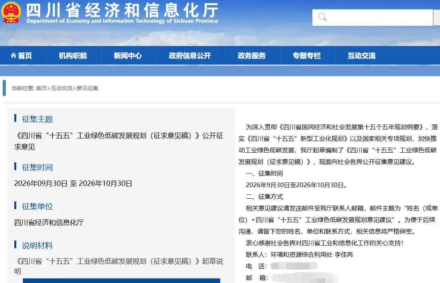Click the 意见征集 breadcrumb link

point(87,88)
